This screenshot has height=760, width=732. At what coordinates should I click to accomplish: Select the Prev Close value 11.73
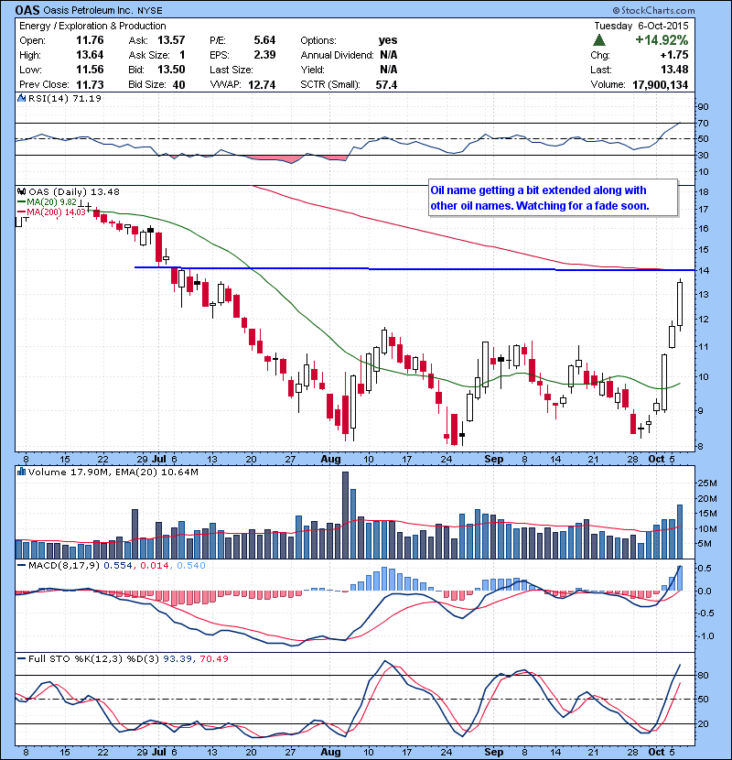pos(90,84)
